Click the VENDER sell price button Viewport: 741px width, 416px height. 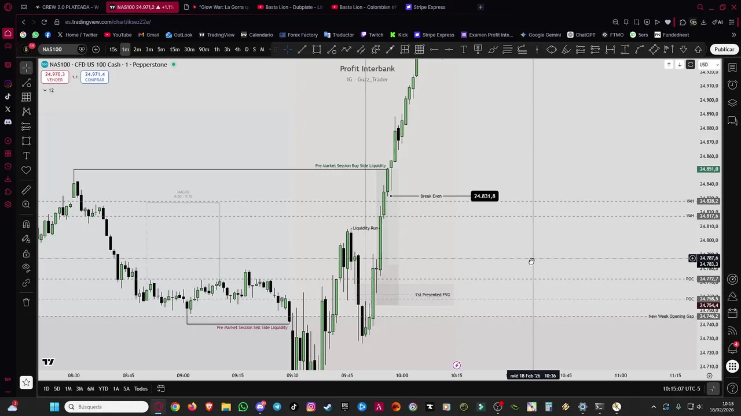pyautogui.click(x=54, y=77)
